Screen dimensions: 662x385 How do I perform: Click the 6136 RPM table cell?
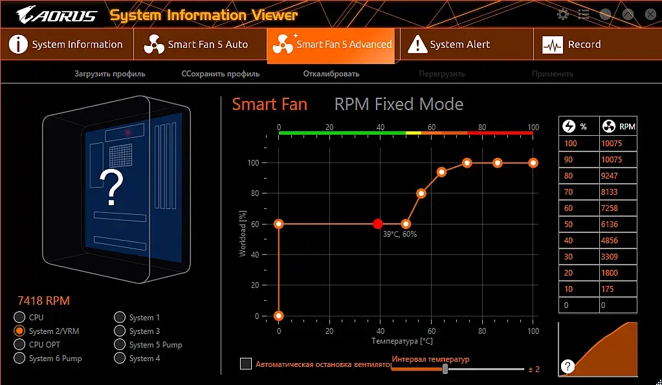(618, 224)
